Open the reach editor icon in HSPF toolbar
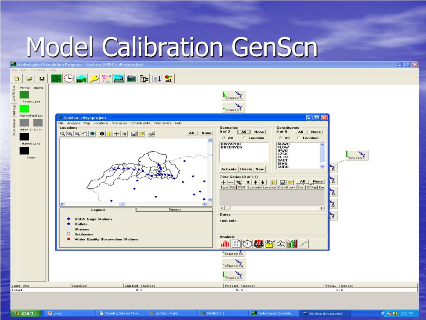This screenshot has height=320, width=426. (x=56, y=79)
